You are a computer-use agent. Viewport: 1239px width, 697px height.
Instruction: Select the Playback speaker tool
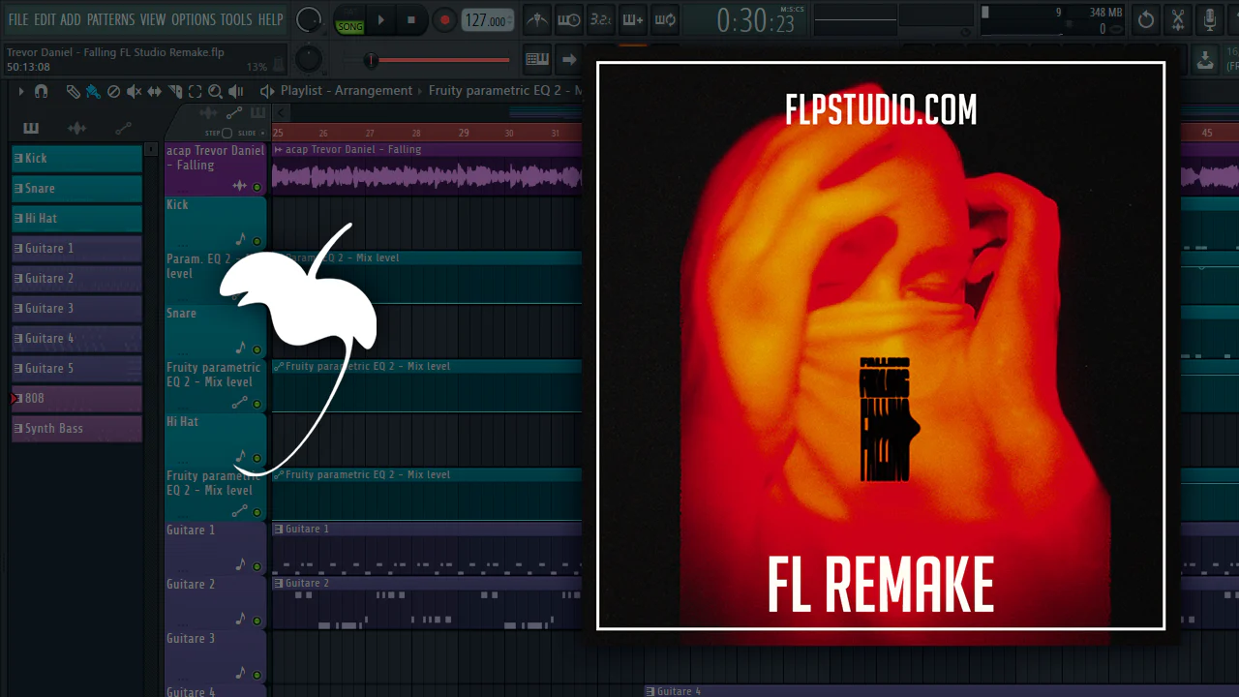pos(235,91)
